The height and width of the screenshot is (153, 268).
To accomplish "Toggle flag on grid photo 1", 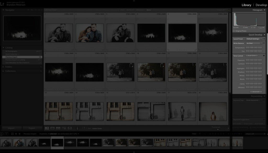I will pos(45,19).
